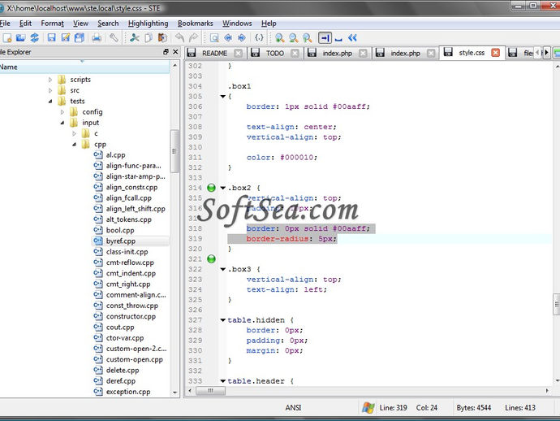Copy selection using the copy icon
The width and height of the screenshot is (560, 421).
tap(149, 37)
